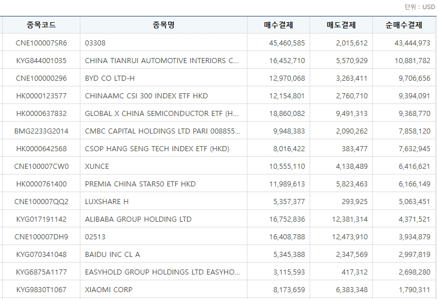Select CHINAAMC CSI 300 INDEX ETF HKD
This screenshot has width=439, height=299.
(147, 95)
